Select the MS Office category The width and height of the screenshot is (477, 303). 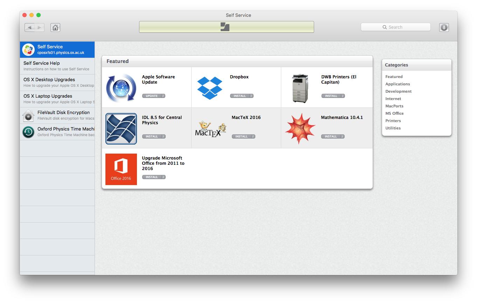tap(394, 113)
